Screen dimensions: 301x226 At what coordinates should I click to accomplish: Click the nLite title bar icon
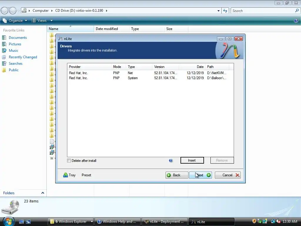(61, 39)
